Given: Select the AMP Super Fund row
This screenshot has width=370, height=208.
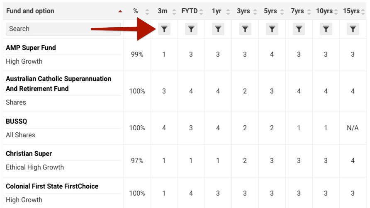Looking at the screenshot, I should 31,48.
